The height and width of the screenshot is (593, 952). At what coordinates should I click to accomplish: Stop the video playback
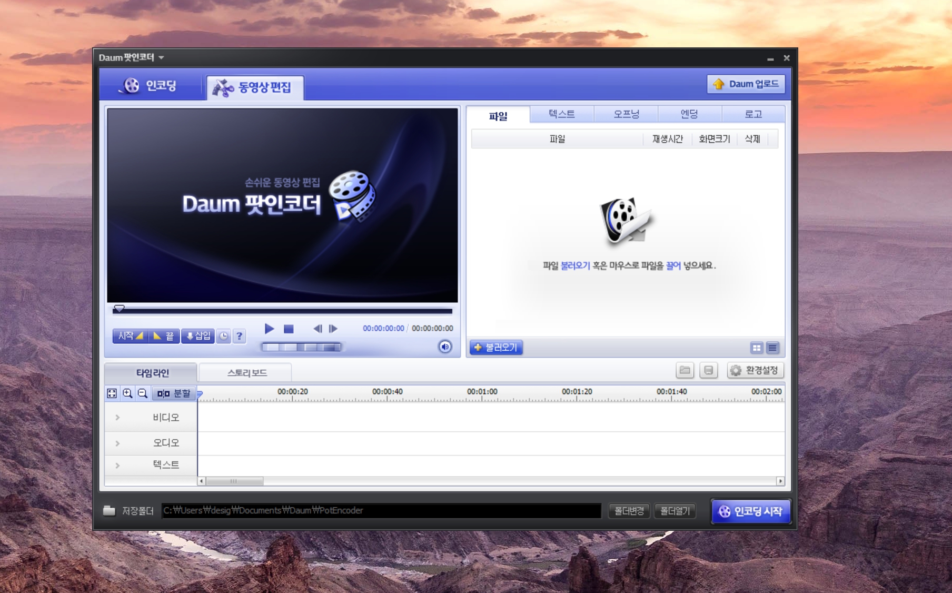tap(289, 329)
